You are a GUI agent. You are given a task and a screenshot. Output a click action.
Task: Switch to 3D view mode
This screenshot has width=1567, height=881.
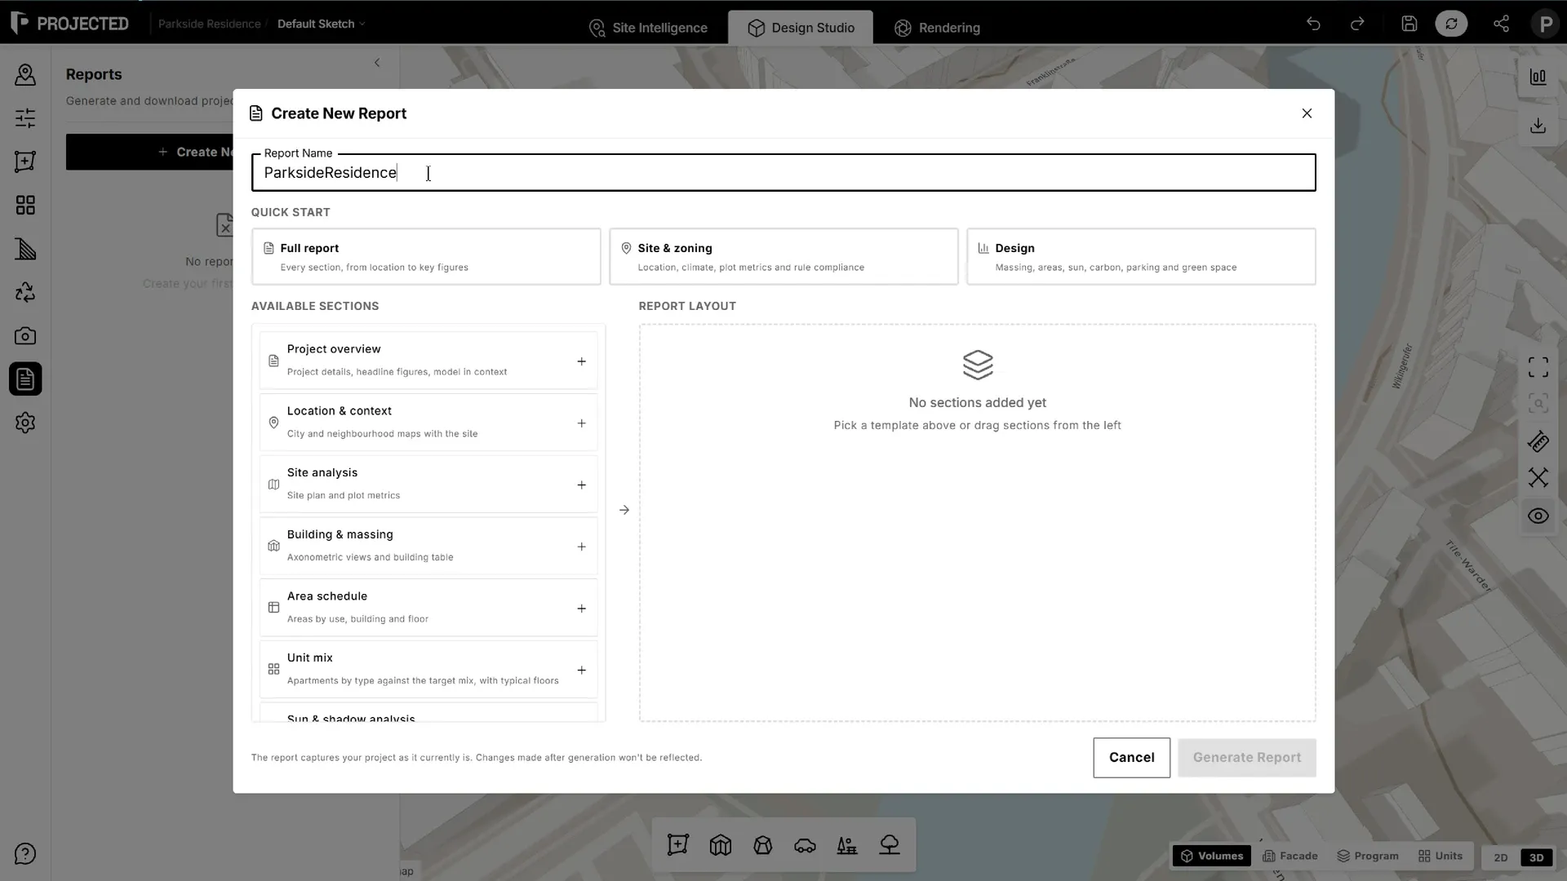click(x=1537, y=857)
